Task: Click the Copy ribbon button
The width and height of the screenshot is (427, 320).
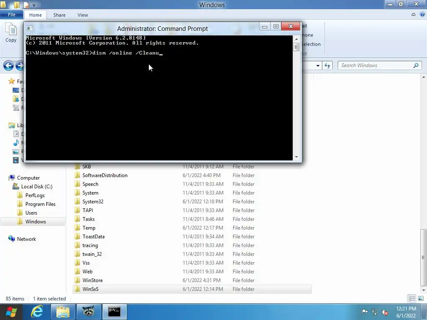Action: (11, 33)
